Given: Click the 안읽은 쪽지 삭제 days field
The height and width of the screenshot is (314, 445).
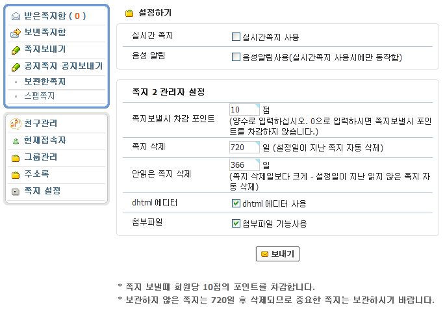Looking at the screenshot, I should click(x=244, y=165).
